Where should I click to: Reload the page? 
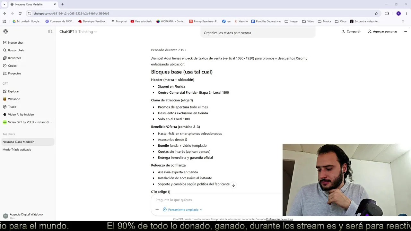20,13
